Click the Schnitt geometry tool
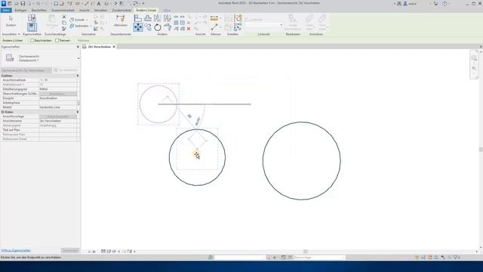483x272 pixels. (x=78, y=20)
